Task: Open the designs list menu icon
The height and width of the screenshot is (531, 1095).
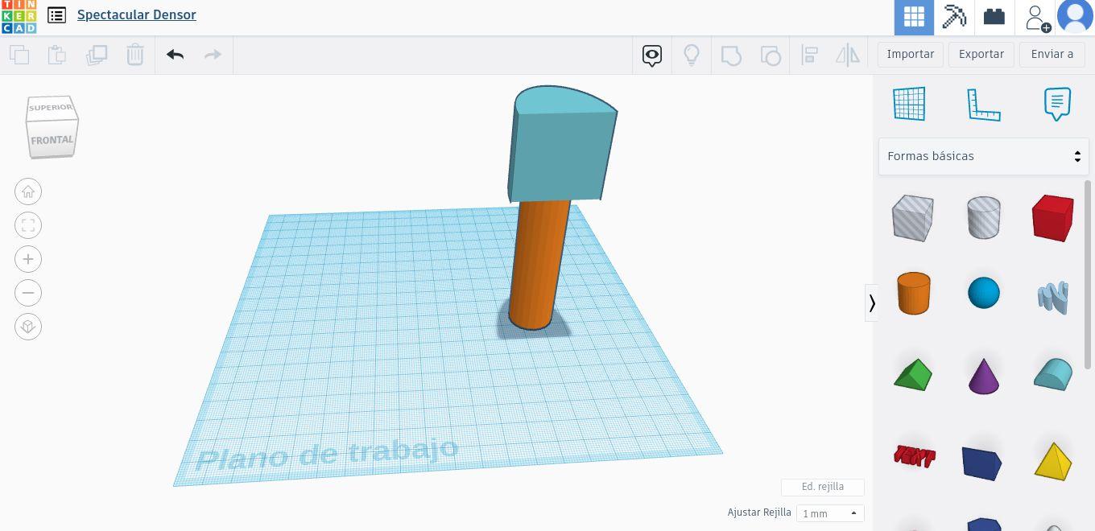Action: (56, 15)
